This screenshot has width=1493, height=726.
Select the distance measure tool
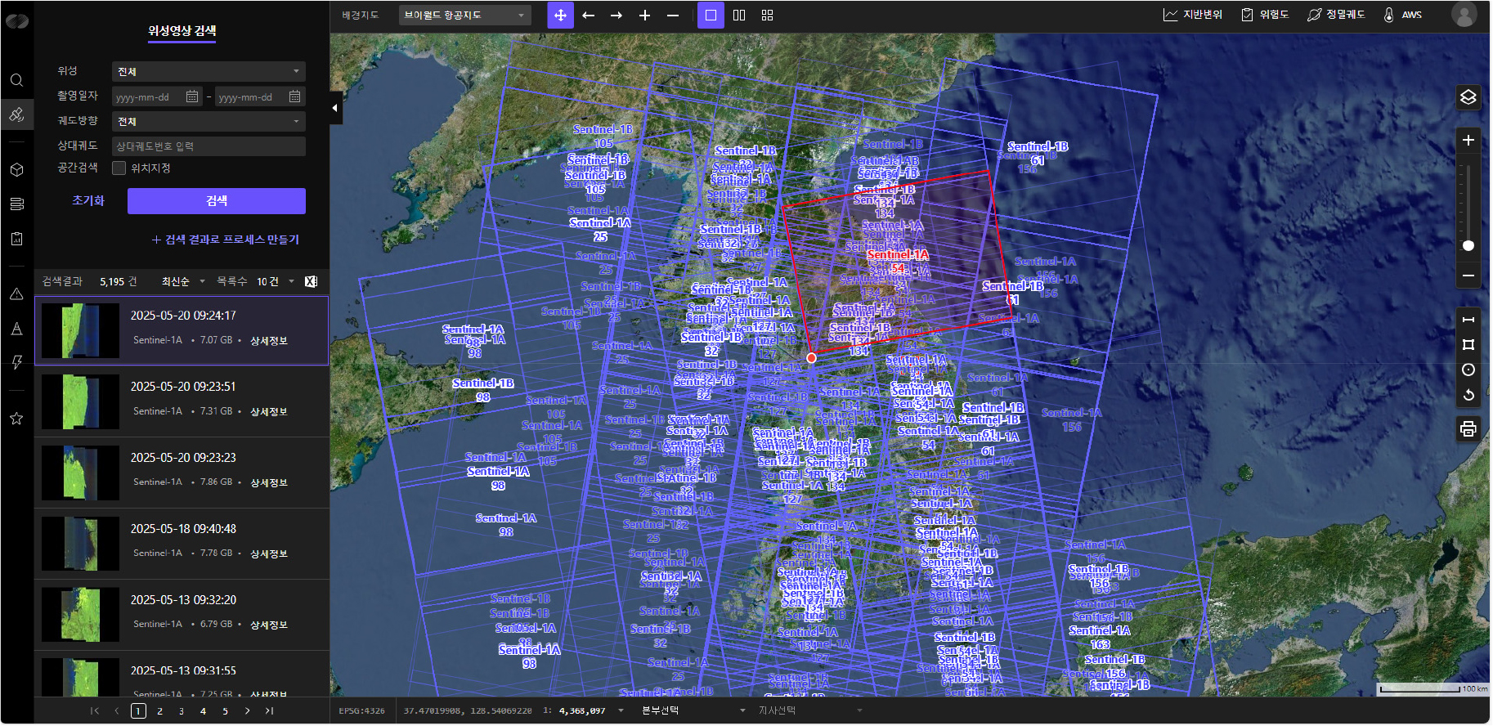point(1468,320)
